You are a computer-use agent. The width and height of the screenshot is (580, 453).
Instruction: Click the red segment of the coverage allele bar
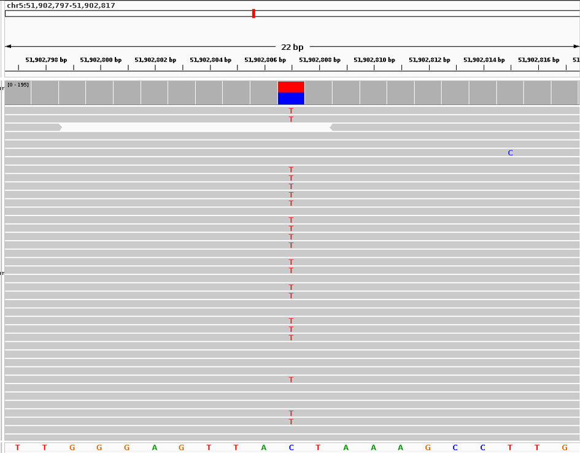291,87
